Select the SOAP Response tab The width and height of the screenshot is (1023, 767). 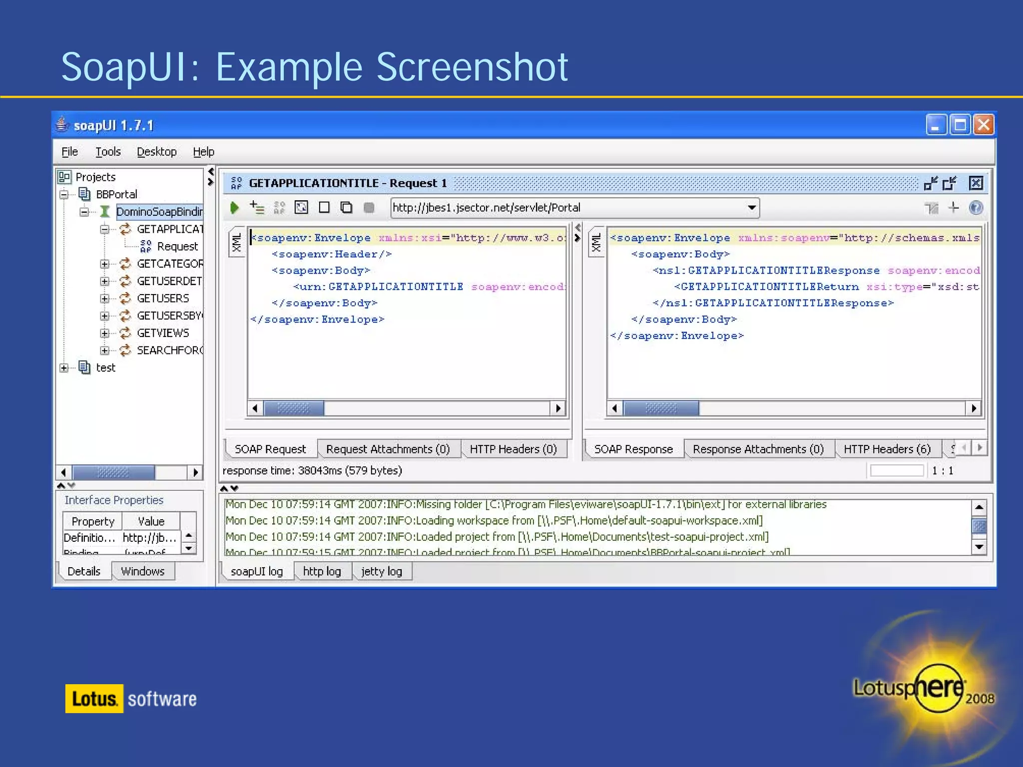click(x=633, y=449)
